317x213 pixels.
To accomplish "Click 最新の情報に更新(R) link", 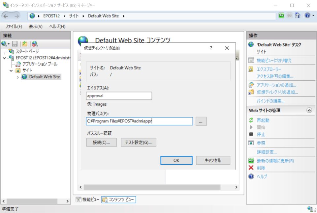I will point(275,161).
